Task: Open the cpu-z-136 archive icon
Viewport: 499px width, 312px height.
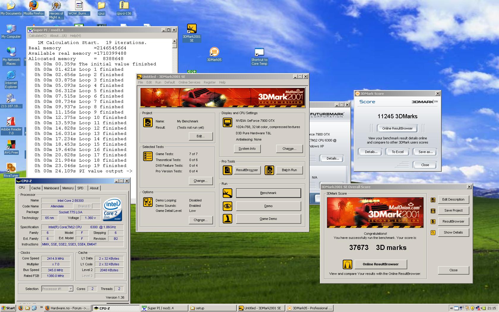Action: click(x=124, y=8)
